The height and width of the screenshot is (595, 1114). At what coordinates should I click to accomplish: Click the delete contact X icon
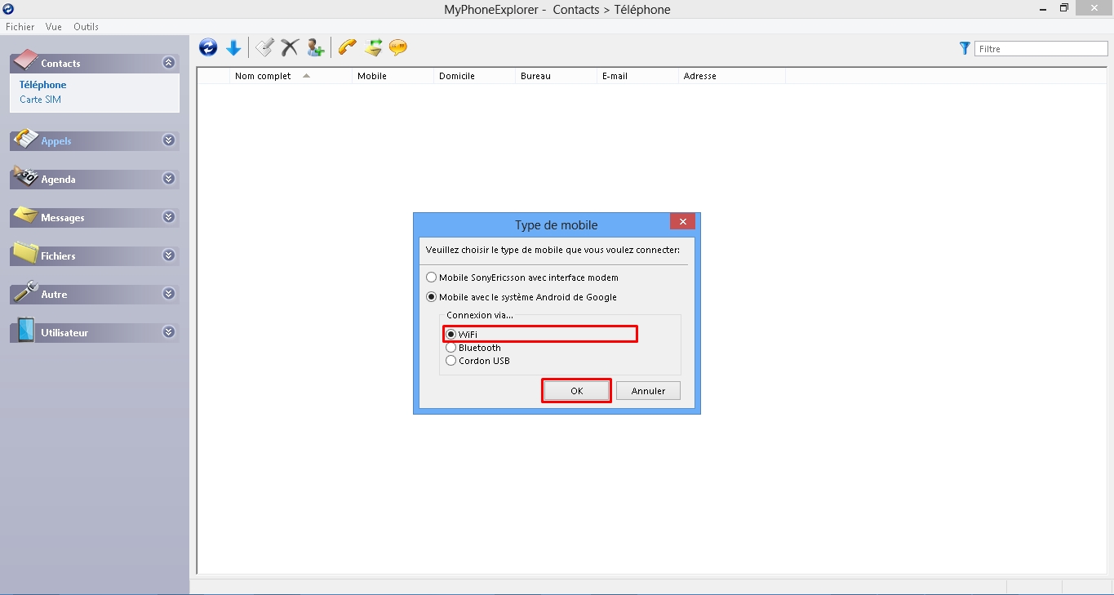pos(290,48)
